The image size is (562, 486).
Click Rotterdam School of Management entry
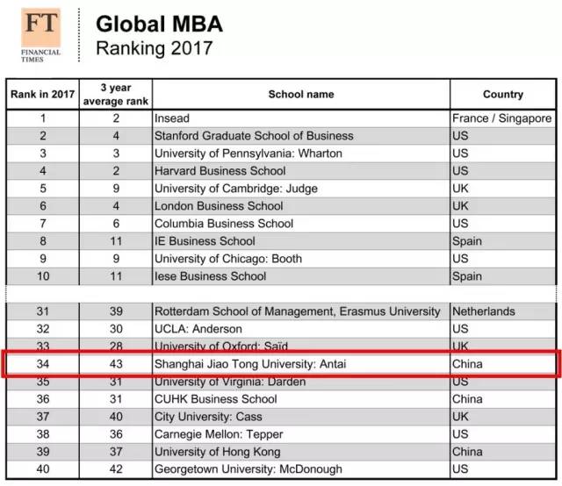click(x=298, y=311)
